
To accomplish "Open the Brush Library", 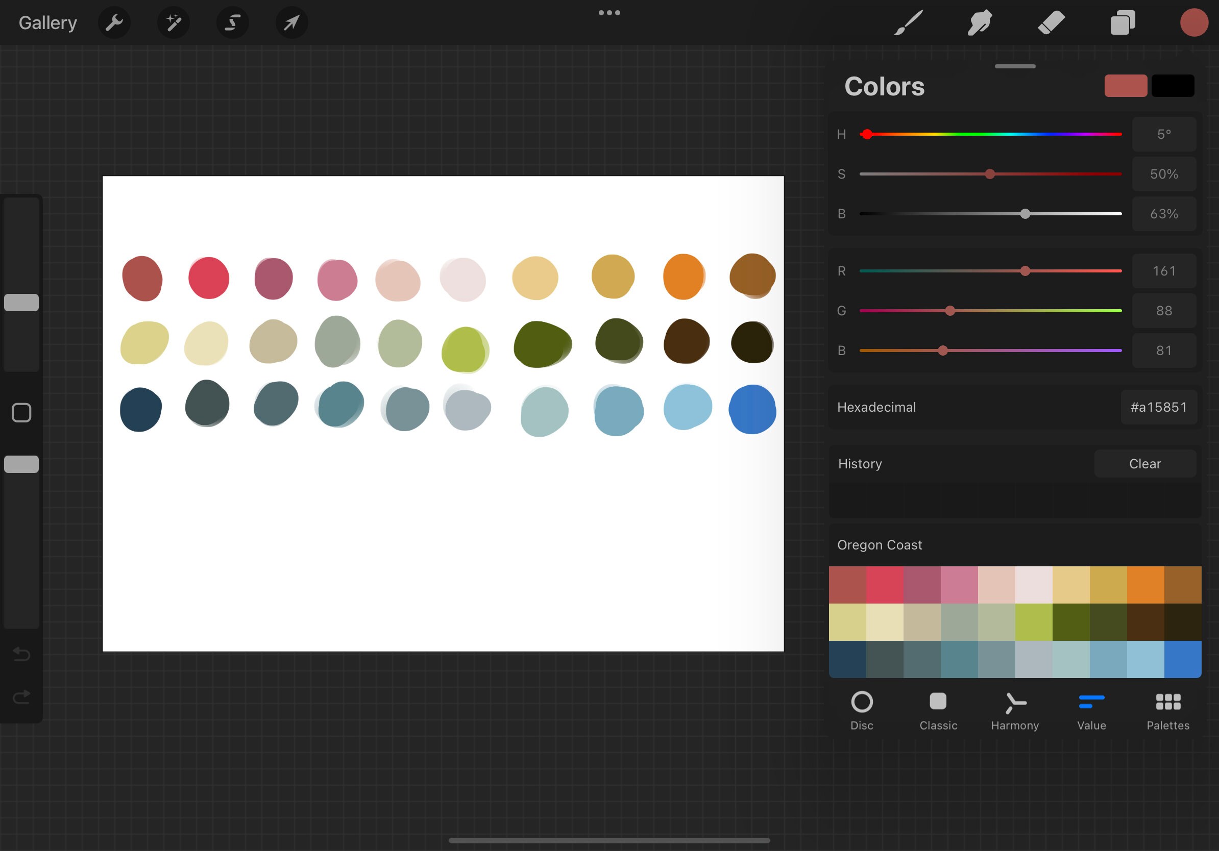I will point(908,22).
